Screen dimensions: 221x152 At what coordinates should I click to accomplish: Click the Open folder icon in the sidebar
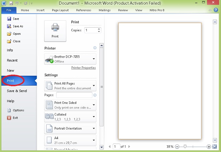point(9,34)
